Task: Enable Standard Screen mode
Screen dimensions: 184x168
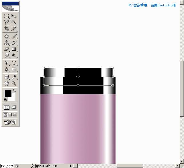Action: (x=5, y=115)
